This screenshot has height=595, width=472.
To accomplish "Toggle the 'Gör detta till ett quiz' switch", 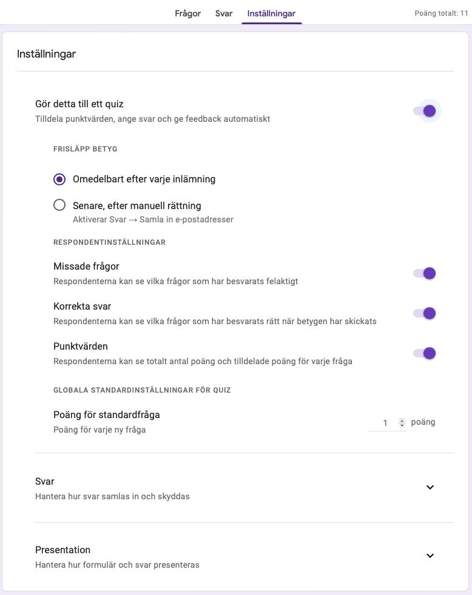I will pos(425,111).
